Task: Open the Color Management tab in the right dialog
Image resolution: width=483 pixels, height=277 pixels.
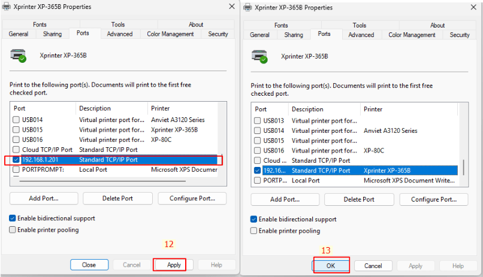Action: (412, 35)
